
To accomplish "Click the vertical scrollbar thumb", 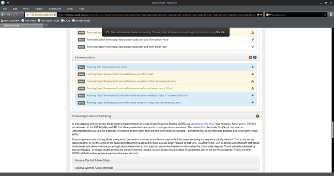I will pos(333,130).
